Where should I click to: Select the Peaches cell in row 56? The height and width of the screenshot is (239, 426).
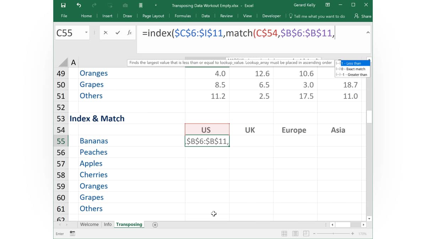[x=131, y=152]
